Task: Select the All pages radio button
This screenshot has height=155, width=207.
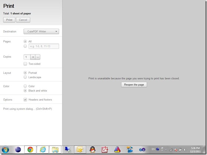Action: click(25, 41)
